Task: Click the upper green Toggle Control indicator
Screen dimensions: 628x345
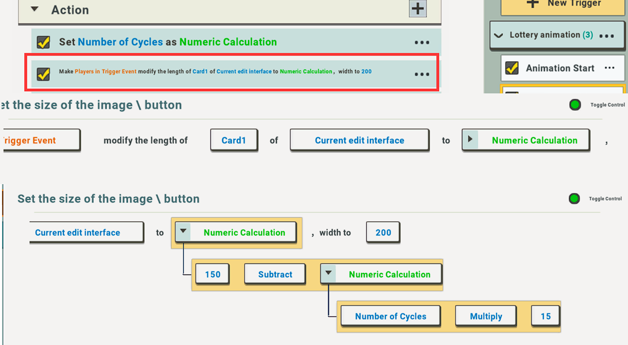Action: (574, 105)
